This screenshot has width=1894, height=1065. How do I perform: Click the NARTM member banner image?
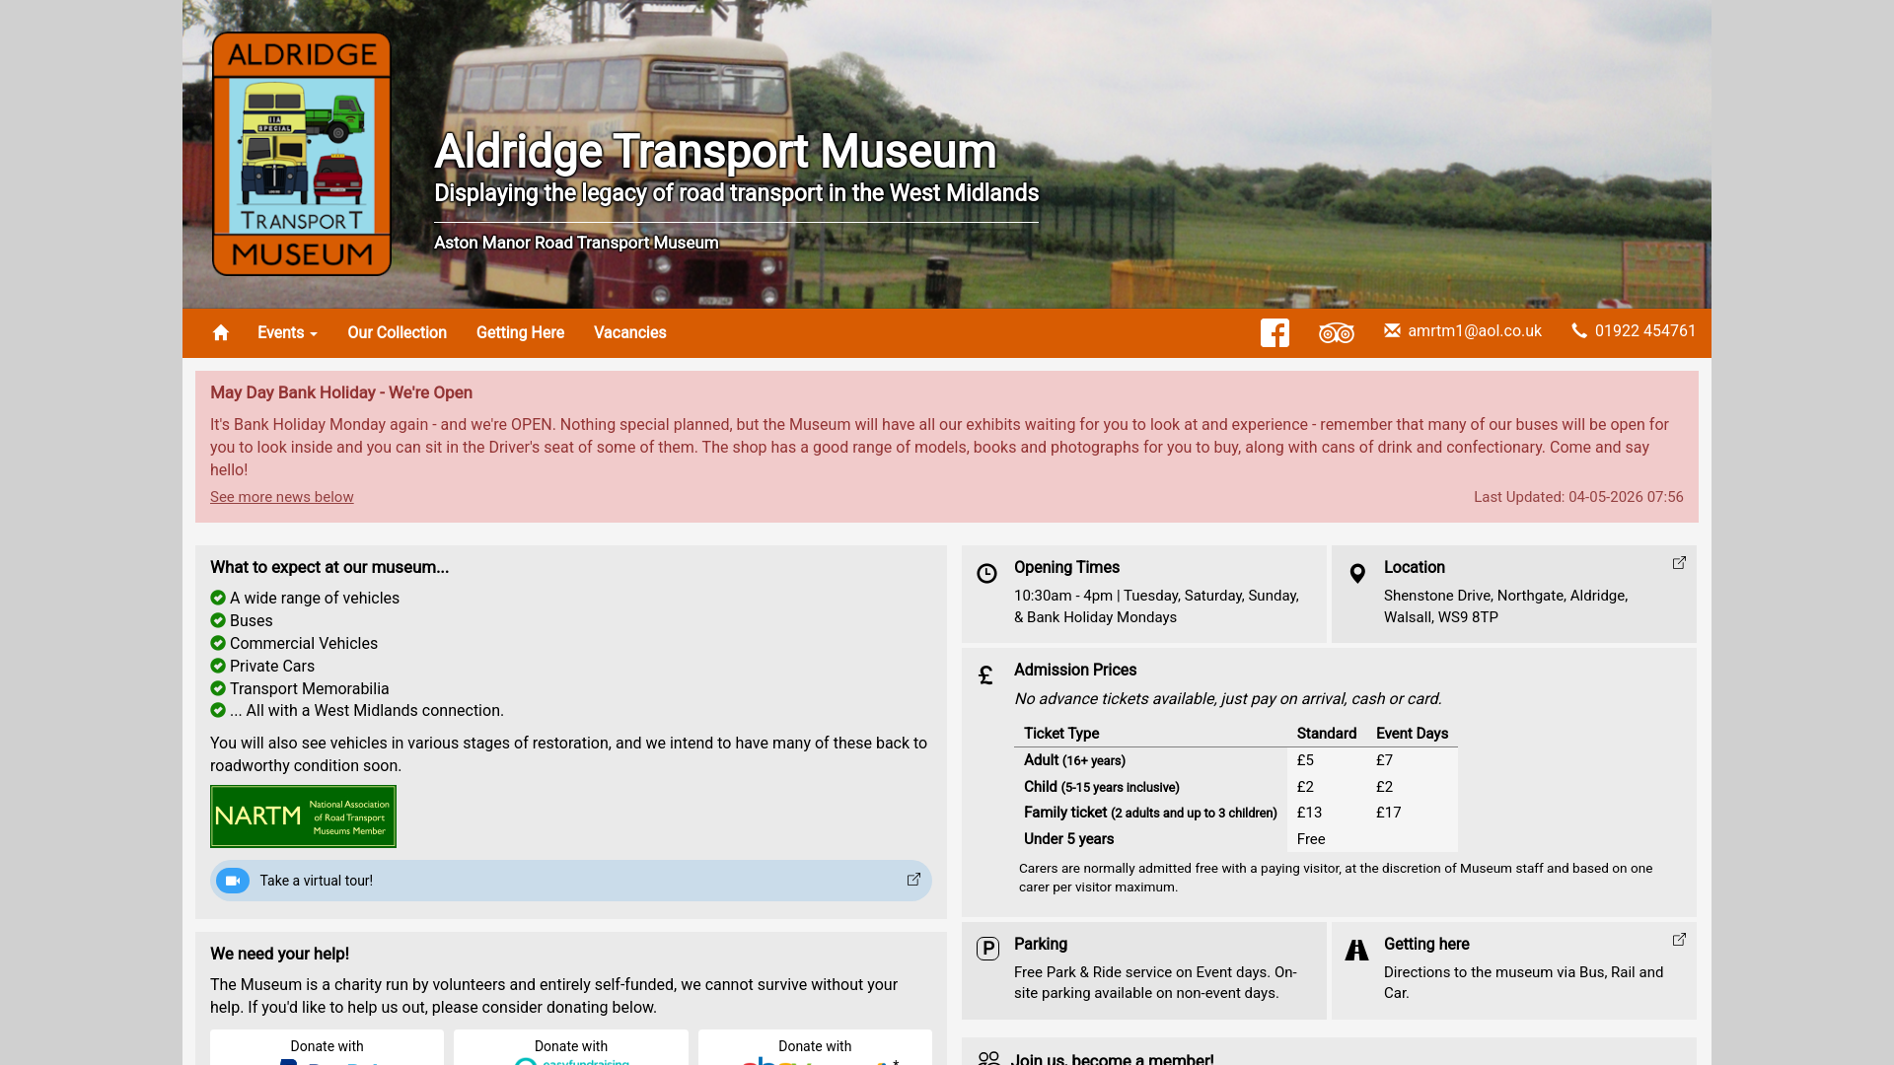pos(303,816)
